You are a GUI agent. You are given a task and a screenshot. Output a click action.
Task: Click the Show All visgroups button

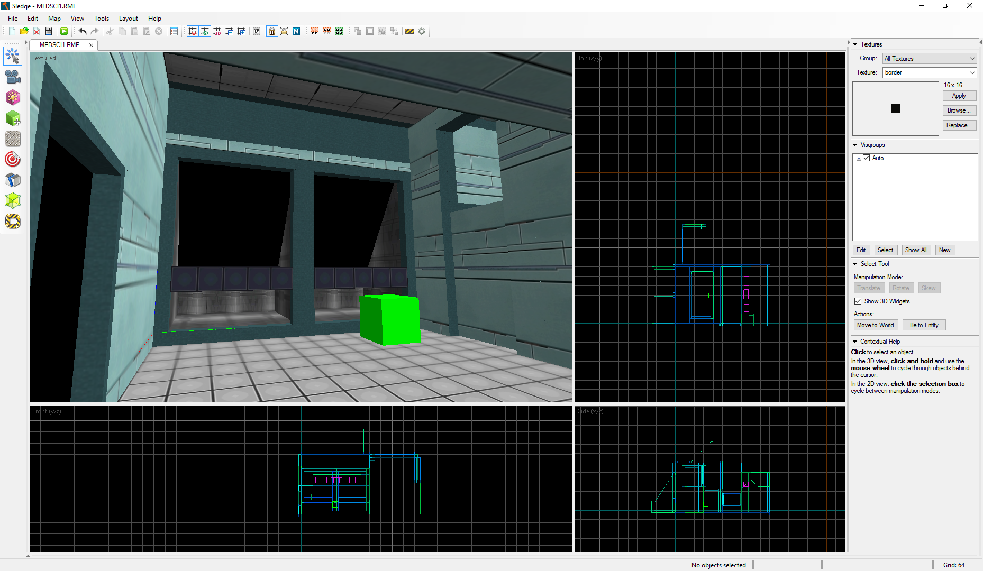click(x=916, y=250)
